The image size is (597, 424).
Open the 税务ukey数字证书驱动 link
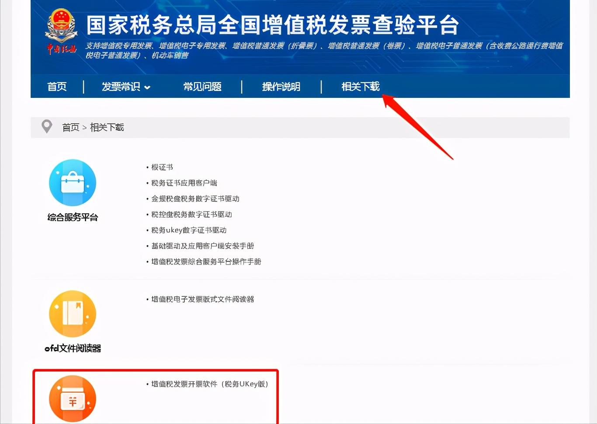tap(189, 230)
